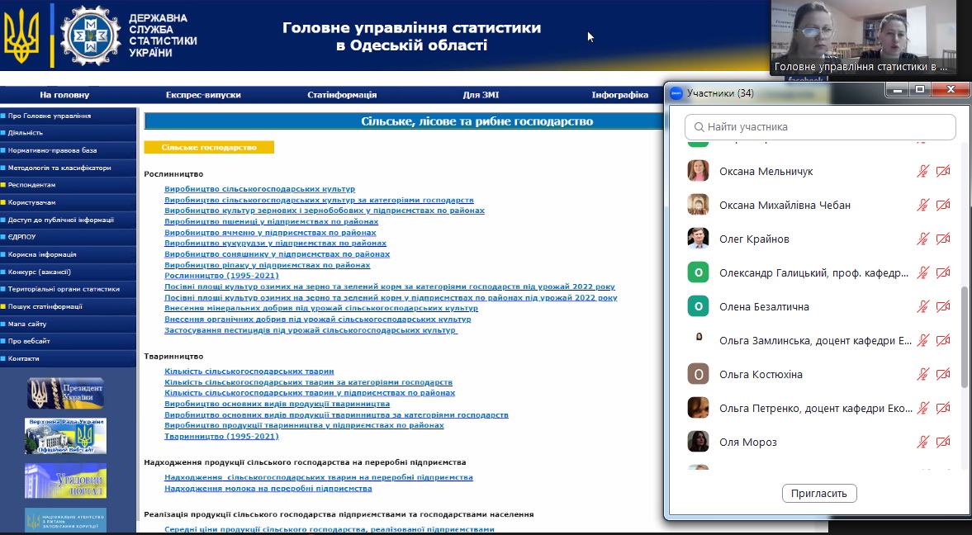
Task: Open the Статінформація menu item
Action: click(x=342, y=95)
